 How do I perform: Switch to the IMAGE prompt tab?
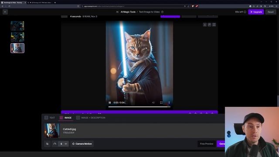(x=66, y=118)
